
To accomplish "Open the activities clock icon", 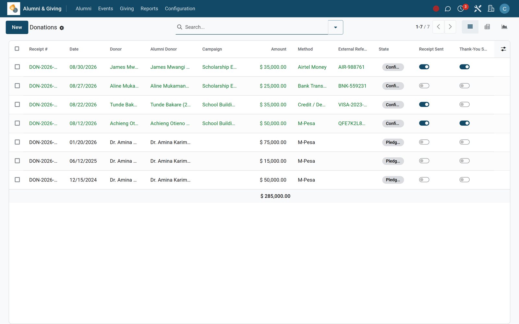I will tap(461, 9).
